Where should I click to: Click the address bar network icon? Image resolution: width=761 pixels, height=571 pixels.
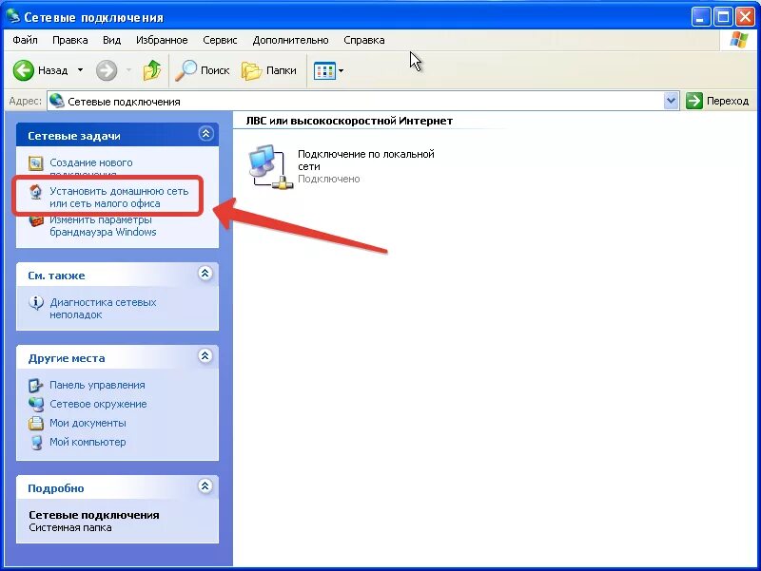57,101
